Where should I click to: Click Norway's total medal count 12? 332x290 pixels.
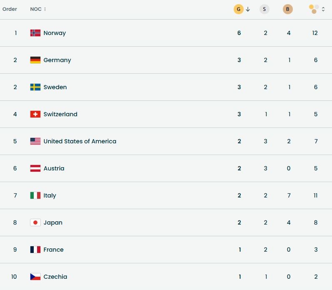(x=315, y=33)
